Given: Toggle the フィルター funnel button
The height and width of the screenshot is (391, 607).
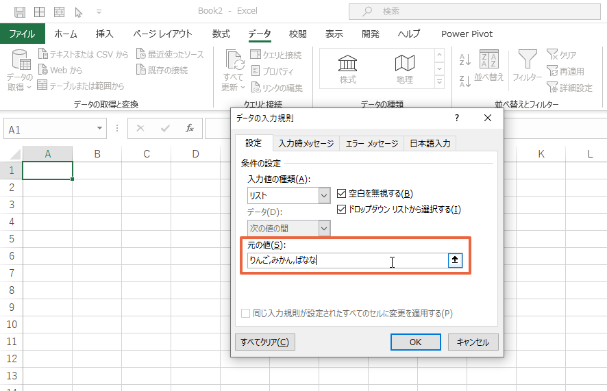Looking at the screenshot, I should (528, 66).
